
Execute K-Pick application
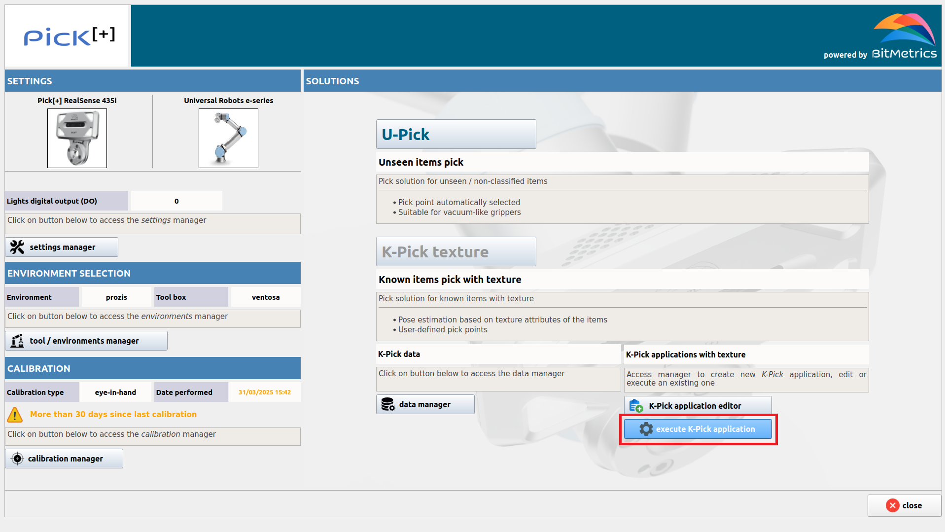[698, 429]
